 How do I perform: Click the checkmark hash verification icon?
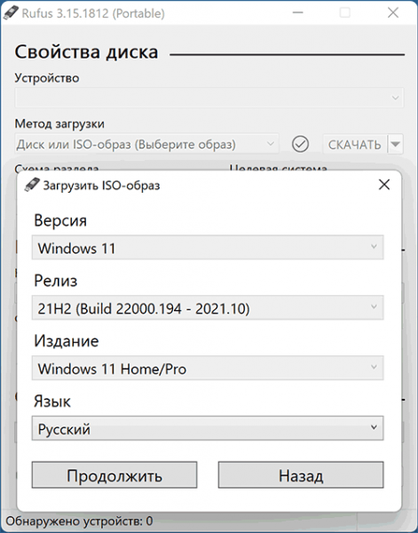[x=300, y=144]
